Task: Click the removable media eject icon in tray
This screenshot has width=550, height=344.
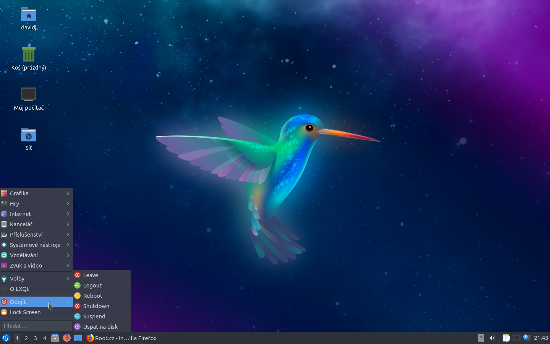Action: tap(481, 338)
